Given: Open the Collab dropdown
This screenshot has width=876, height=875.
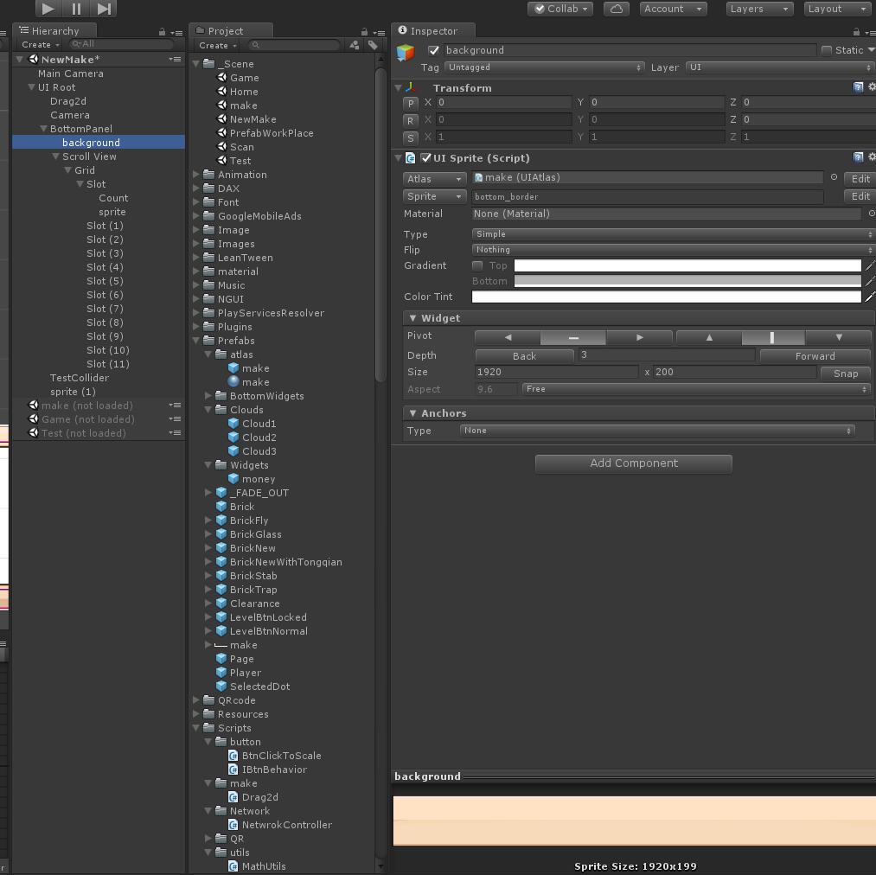Looking at the screenshot, I should [x=560, y=9].
